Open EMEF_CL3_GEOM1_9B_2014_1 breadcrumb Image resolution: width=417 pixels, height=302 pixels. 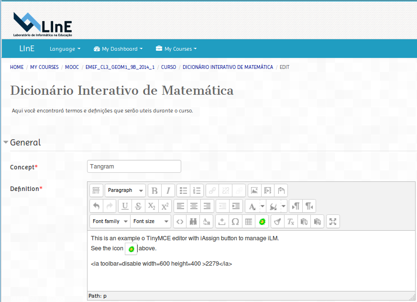(120, 67)
